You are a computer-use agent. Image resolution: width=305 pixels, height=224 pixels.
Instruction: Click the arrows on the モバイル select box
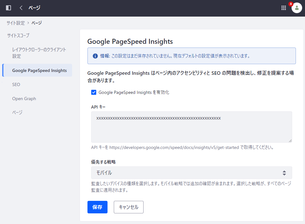click(x=284, y=173)
